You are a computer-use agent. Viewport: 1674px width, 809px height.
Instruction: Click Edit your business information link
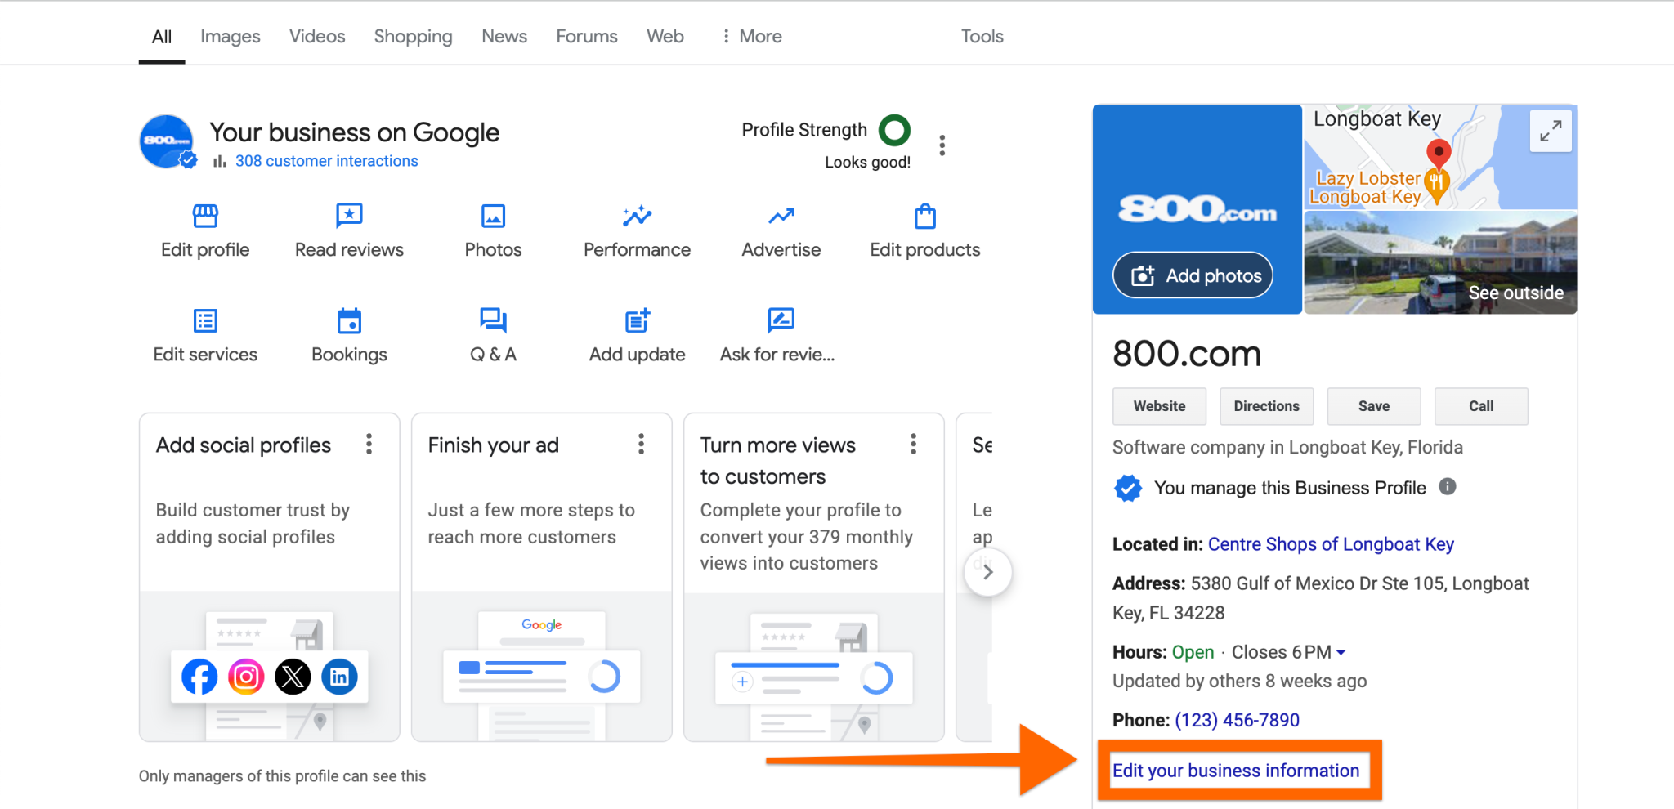pyautogui.click(x=1236, y=771)
